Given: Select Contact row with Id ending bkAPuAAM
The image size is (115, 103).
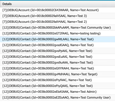Looking at the screenshot, I should 57,27.
